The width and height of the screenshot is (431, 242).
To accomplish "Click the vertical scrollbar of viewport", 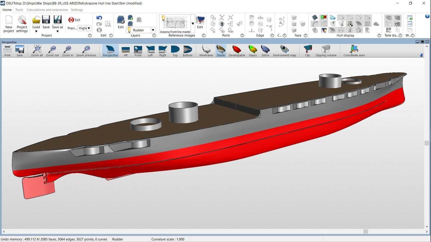I will point(427,143).
